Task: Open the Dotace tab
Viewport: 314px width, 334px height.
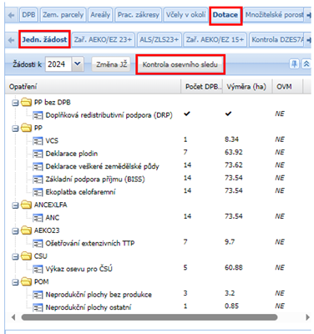Action: coord(225,14)
